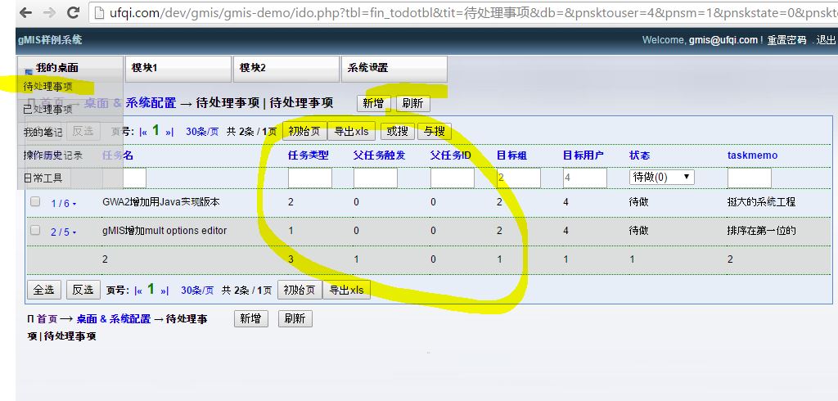Open the 系统设置 tab
This screenshot has height=401, width=838.
click(x=394, y=69)
